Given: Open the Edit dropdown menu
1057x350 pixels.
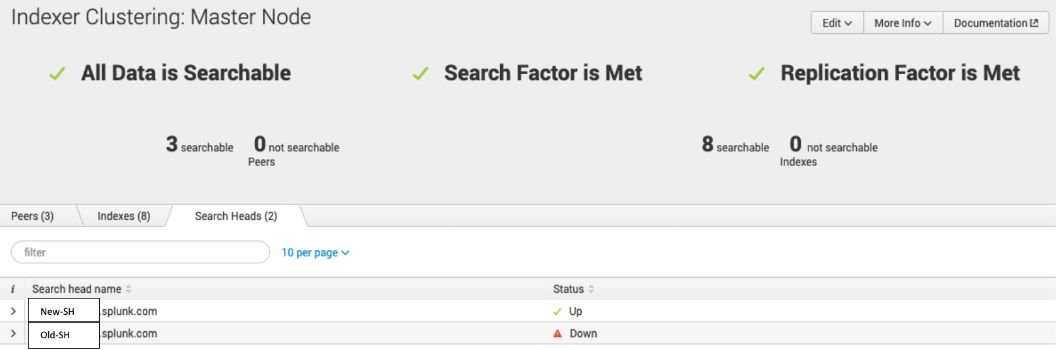Looking at the screenshot, I should [837, 23].
